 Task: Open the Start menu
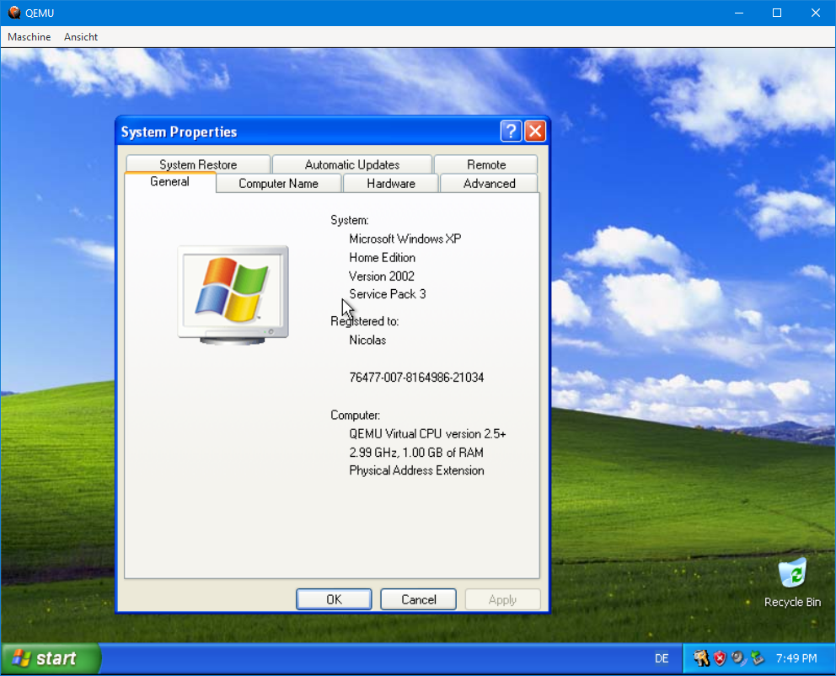[50, 658]
